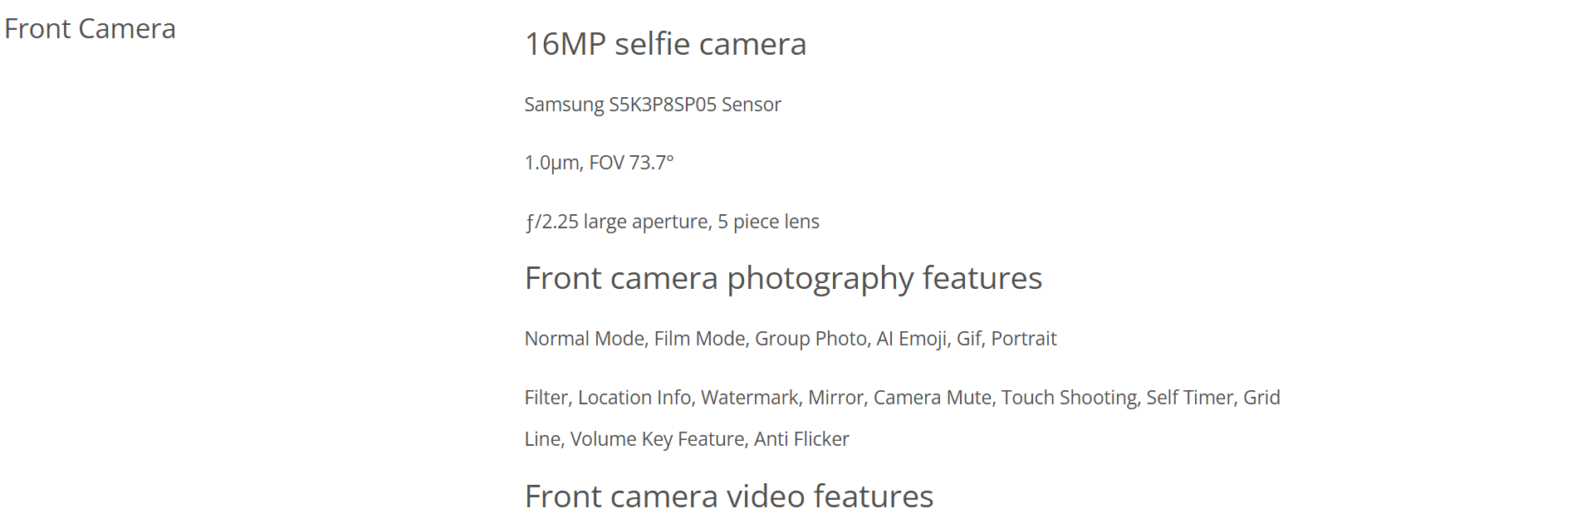Click the Front camera video features heading
The height and width of the screenshot is (528, 1572).
(729, 496)
